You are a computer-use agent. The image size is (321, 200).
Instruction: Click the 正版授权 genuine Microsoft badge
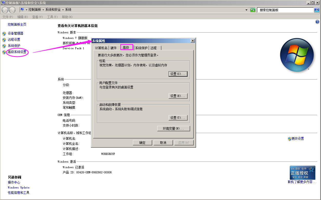pos(302,173)
